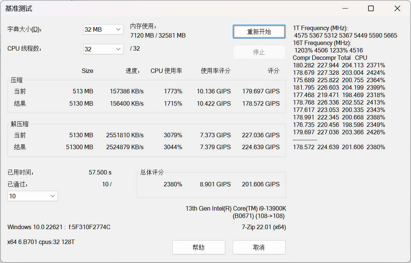The width and height of the screenshot is (411, 263).
Task: Click the 总体评分 overall rating 2380% value
Action: [x=173, y=184]
